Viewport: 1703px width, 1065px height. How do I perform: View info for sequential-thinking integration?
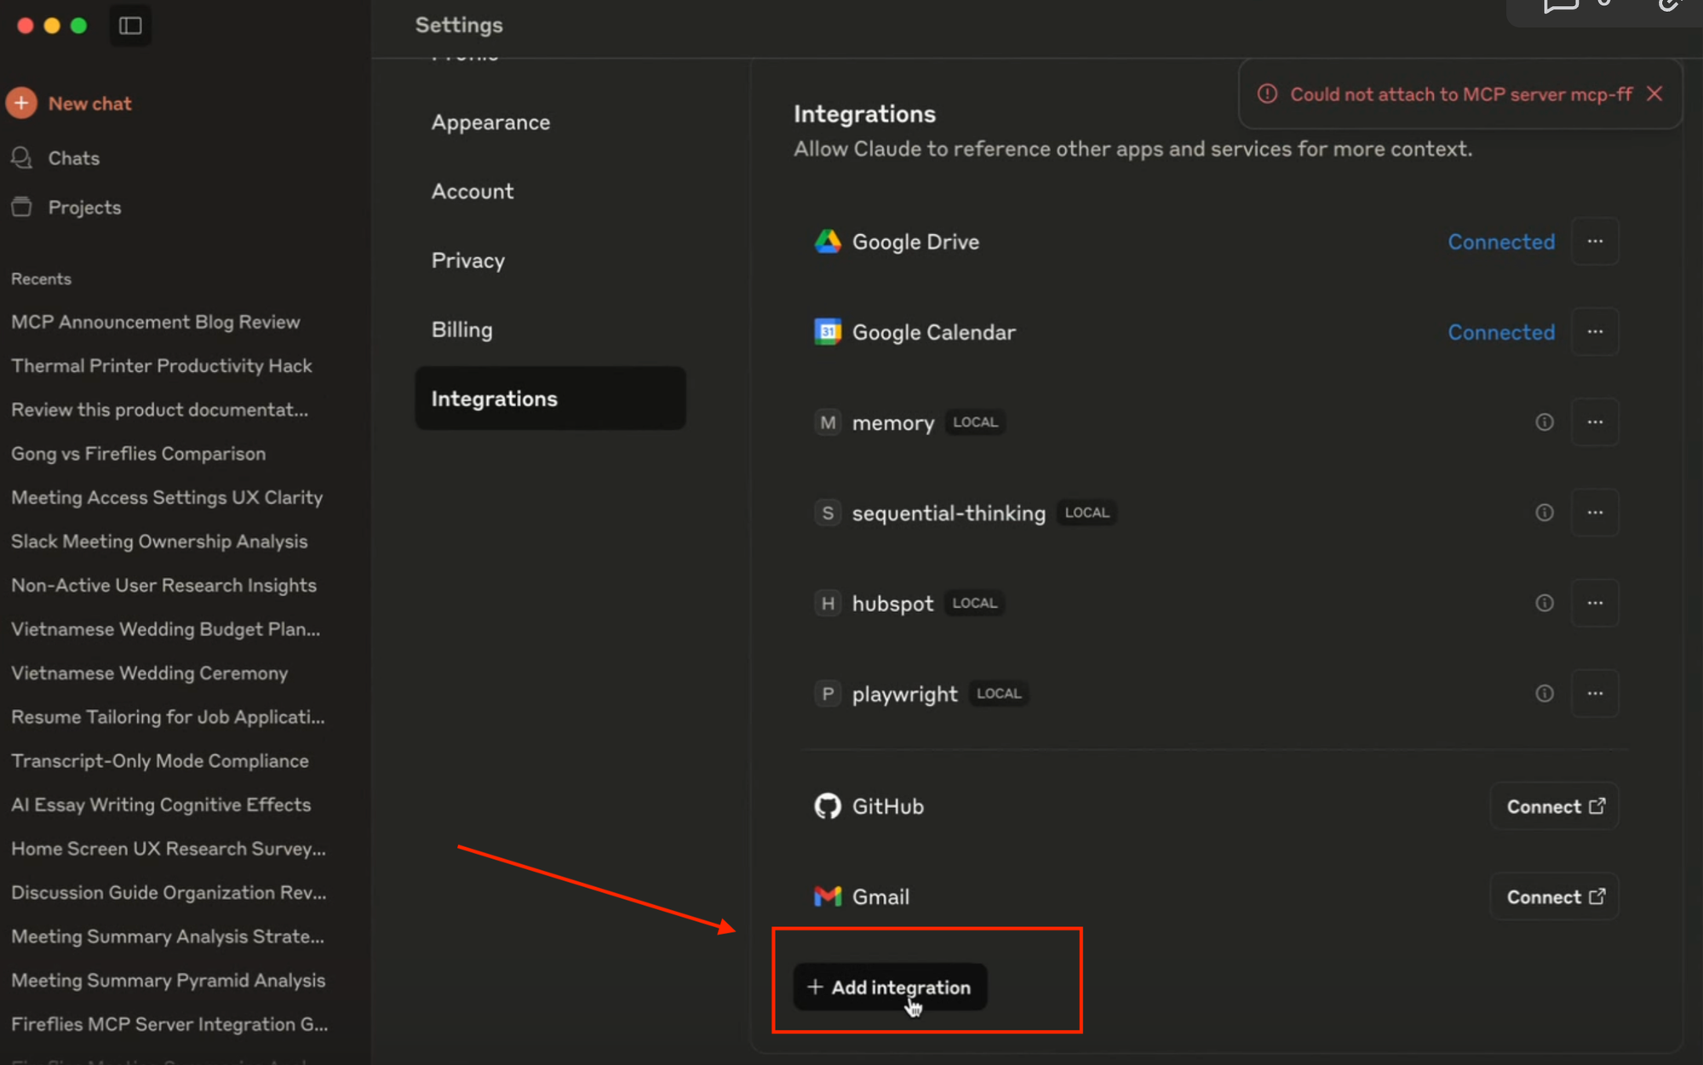point(1545,512)
